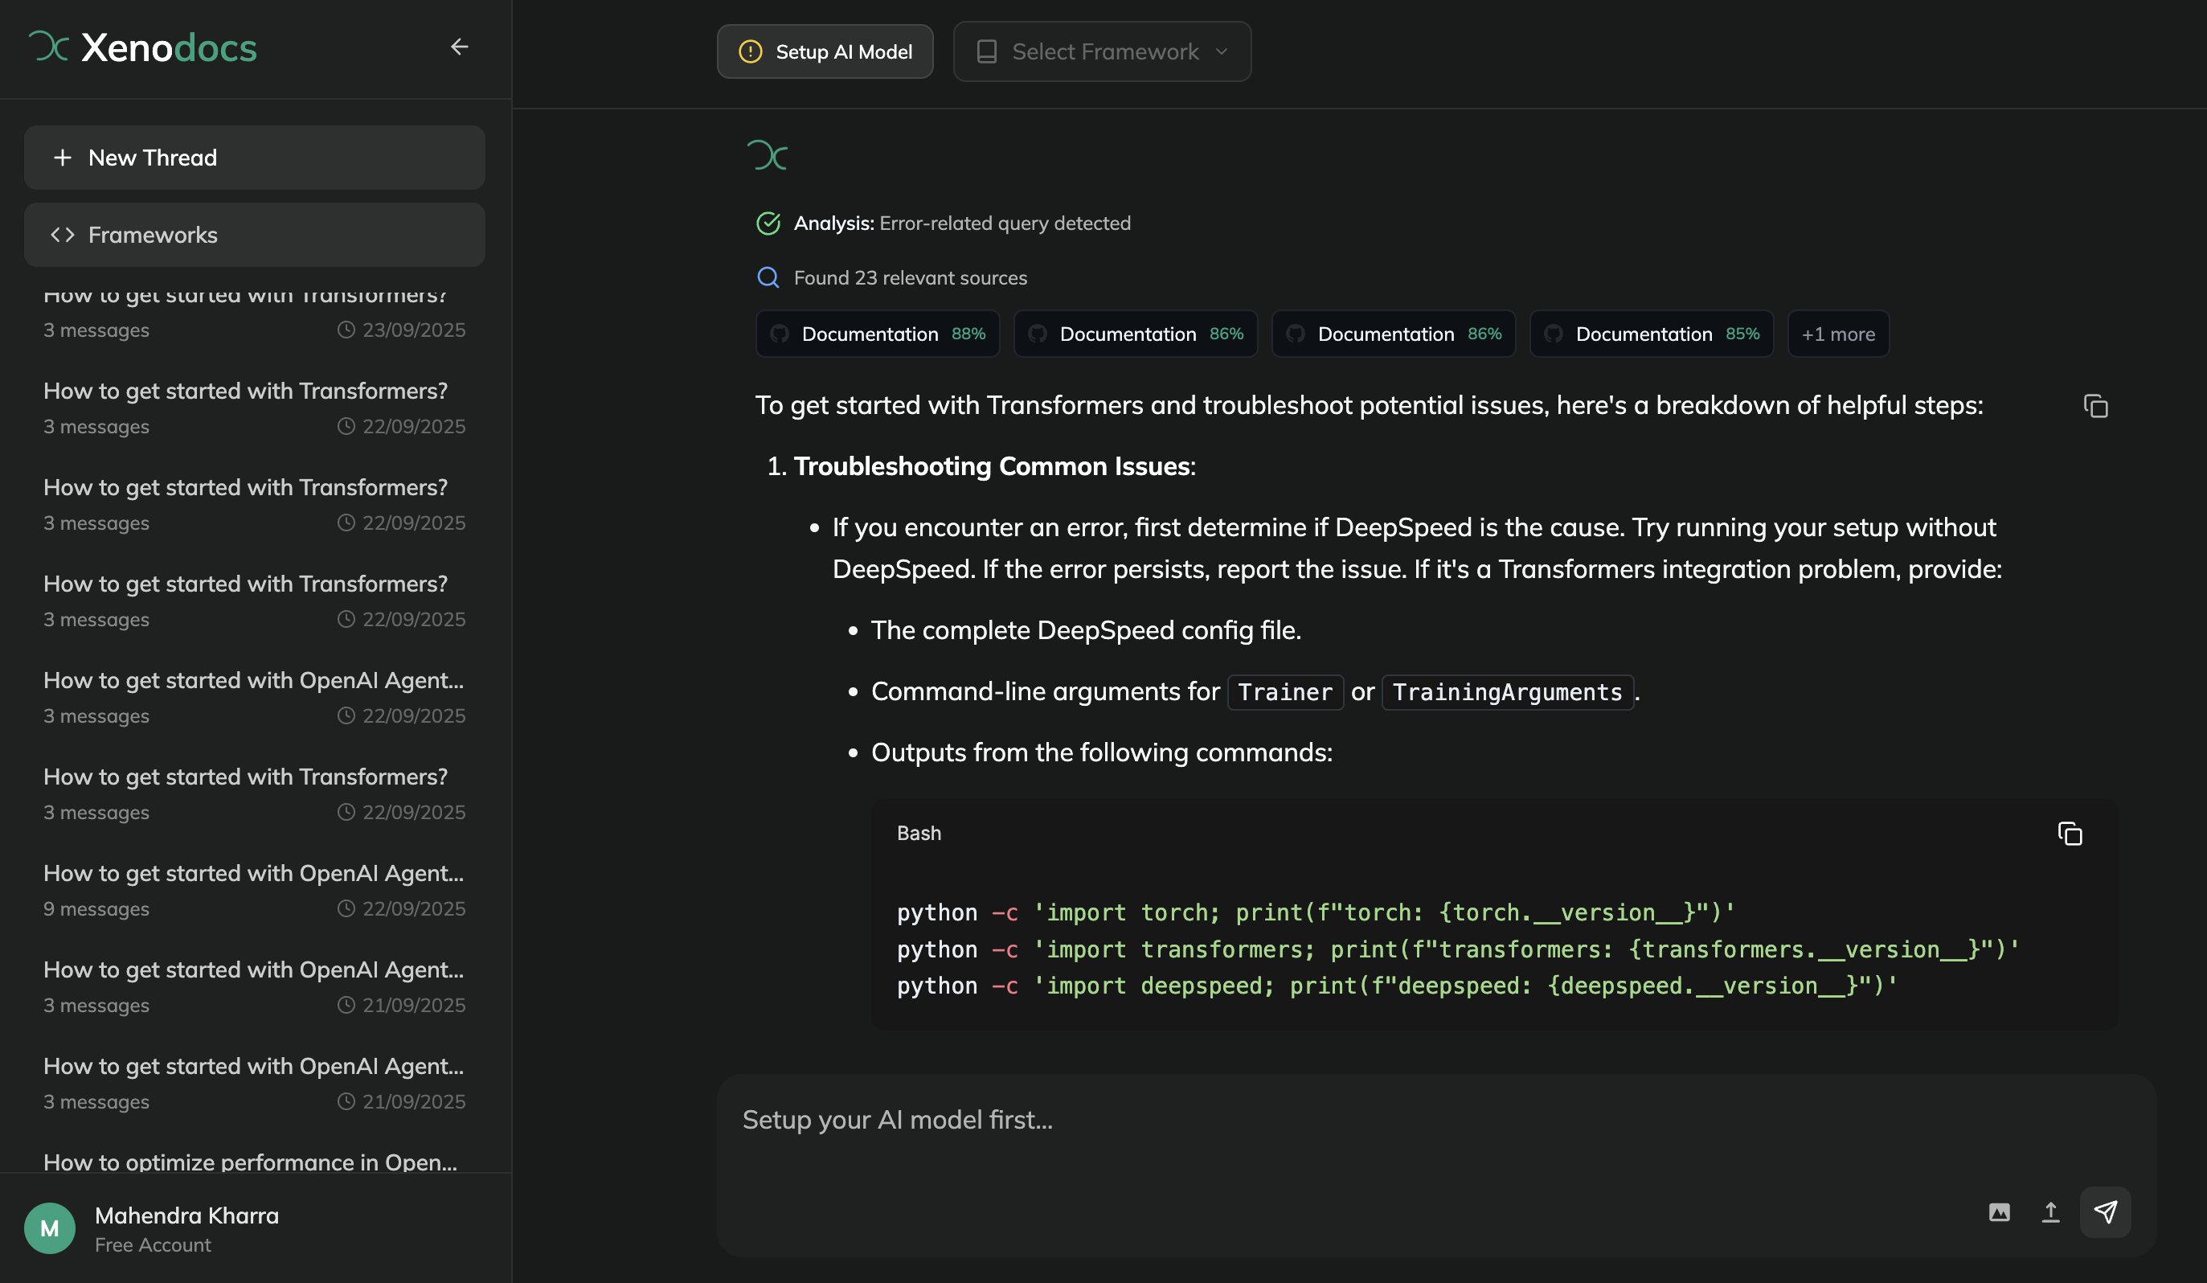The image size is (2207, 1283).
Task: Click the Xenodocs logo in sidebar
Action: click(143, 47)
